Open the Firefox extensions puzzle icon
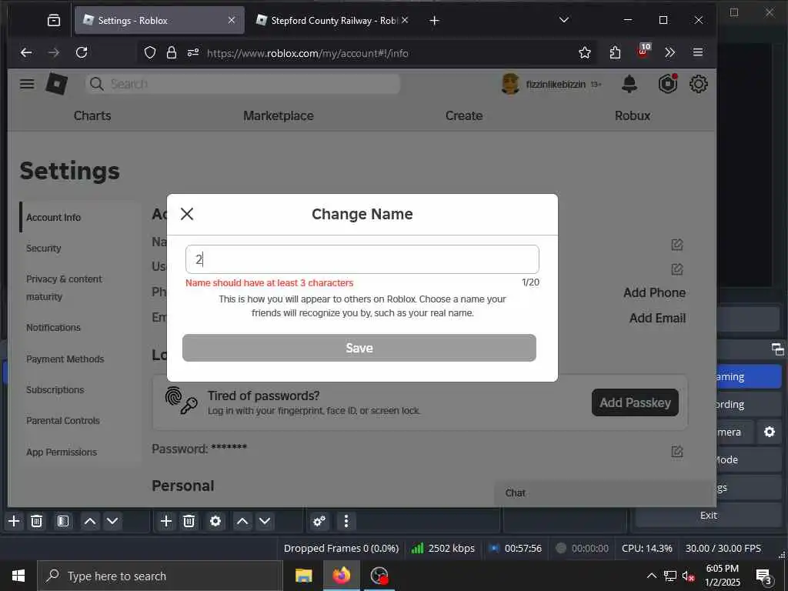This screenshot has height=591, width=788. click(615, 52)
